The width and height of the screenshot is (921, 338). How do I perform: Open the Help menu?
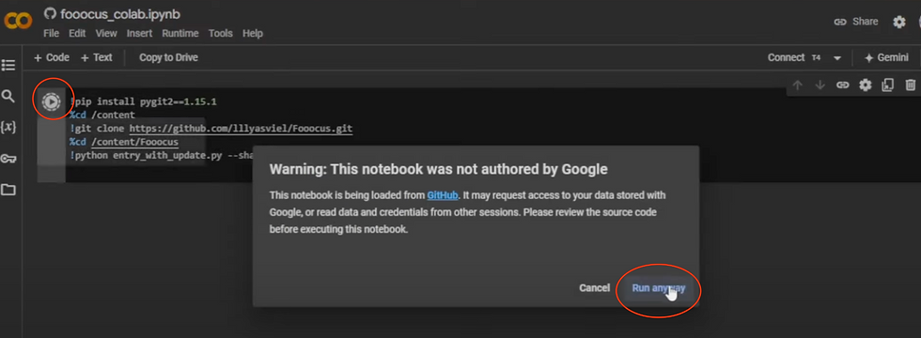point(253,34)
